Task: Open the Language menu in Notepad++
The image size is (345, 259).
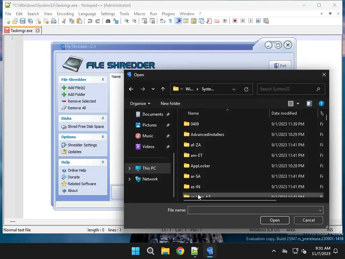Action: pos(87,13)
